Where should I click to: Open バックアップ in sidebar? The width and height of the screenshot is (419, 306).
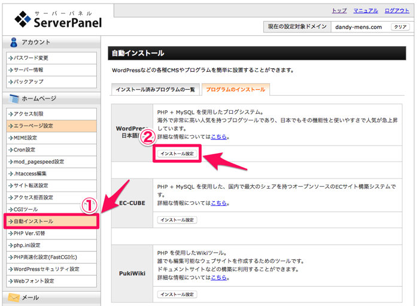coord(51,82)
